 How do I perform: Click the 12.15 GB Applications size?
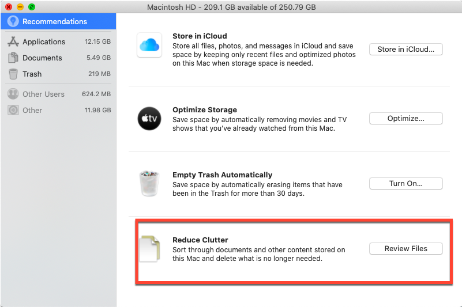pos(98,41)
